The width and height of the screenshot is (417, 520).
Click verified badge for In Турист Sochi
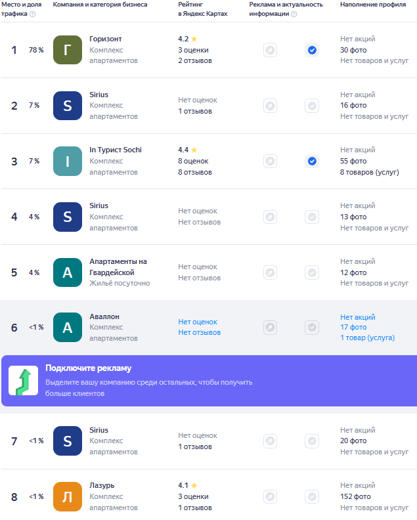[x=312, y=161]
